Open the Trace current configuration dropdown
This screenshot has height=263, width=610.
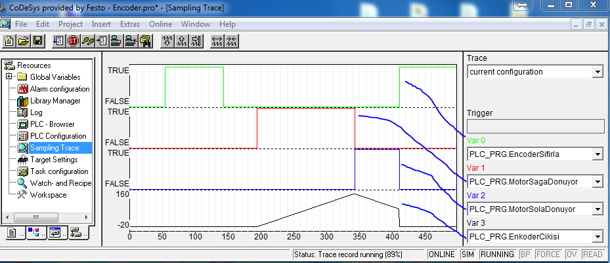coord(597,72)
